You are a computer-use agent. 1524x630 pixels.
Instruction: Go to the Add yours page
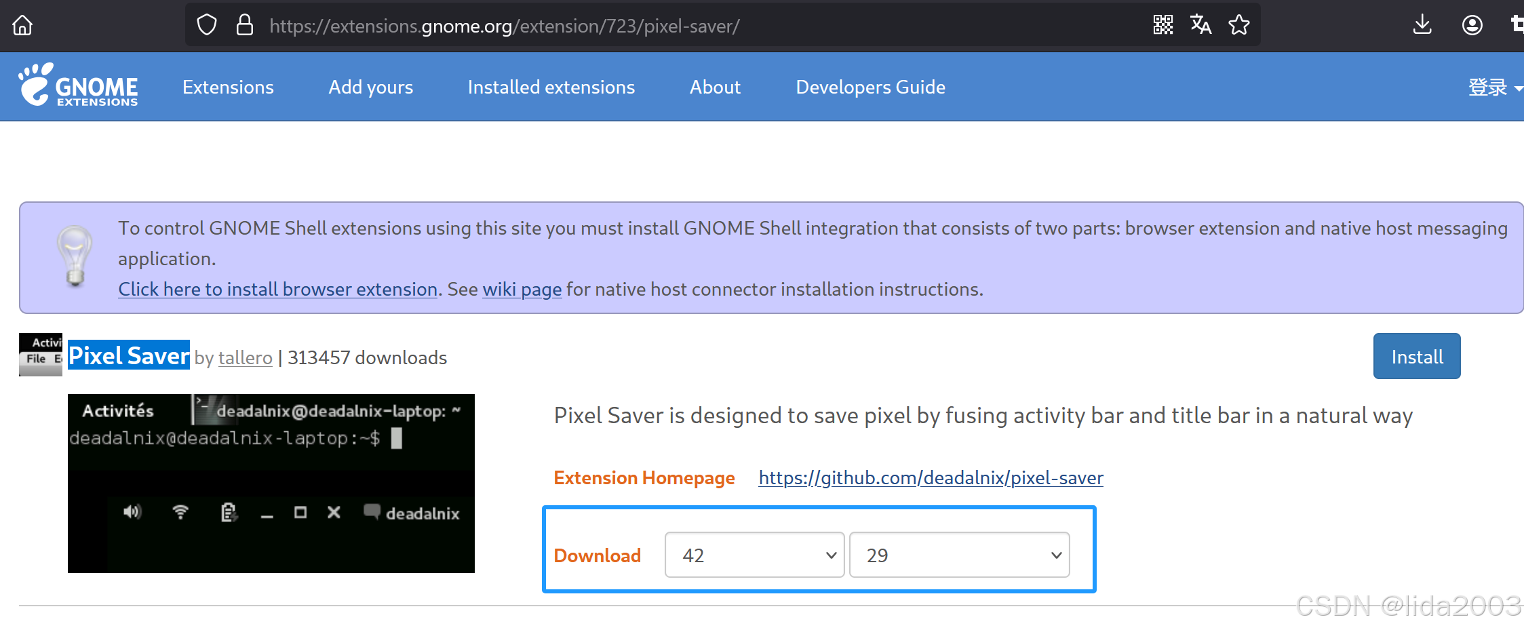click(371, 87)
